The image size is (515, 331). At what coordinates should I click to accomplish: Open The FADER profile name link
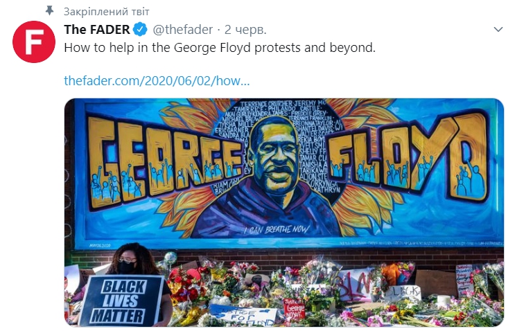tap(97, 30)
